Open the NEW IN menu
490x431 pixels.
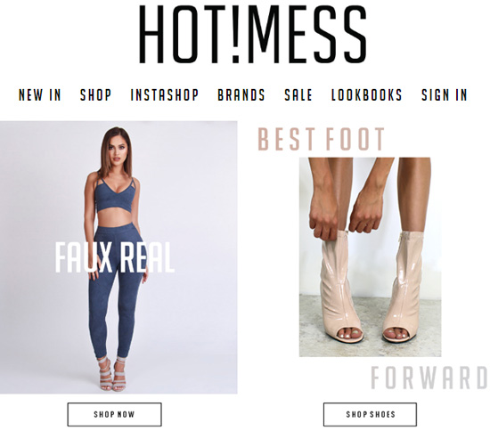[40, 95]
